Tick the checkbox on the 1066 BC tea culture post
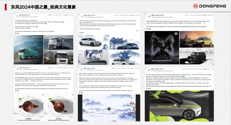The height and width of the screenshot is (125, 231). pyautogui.click(x=146, y=70)
